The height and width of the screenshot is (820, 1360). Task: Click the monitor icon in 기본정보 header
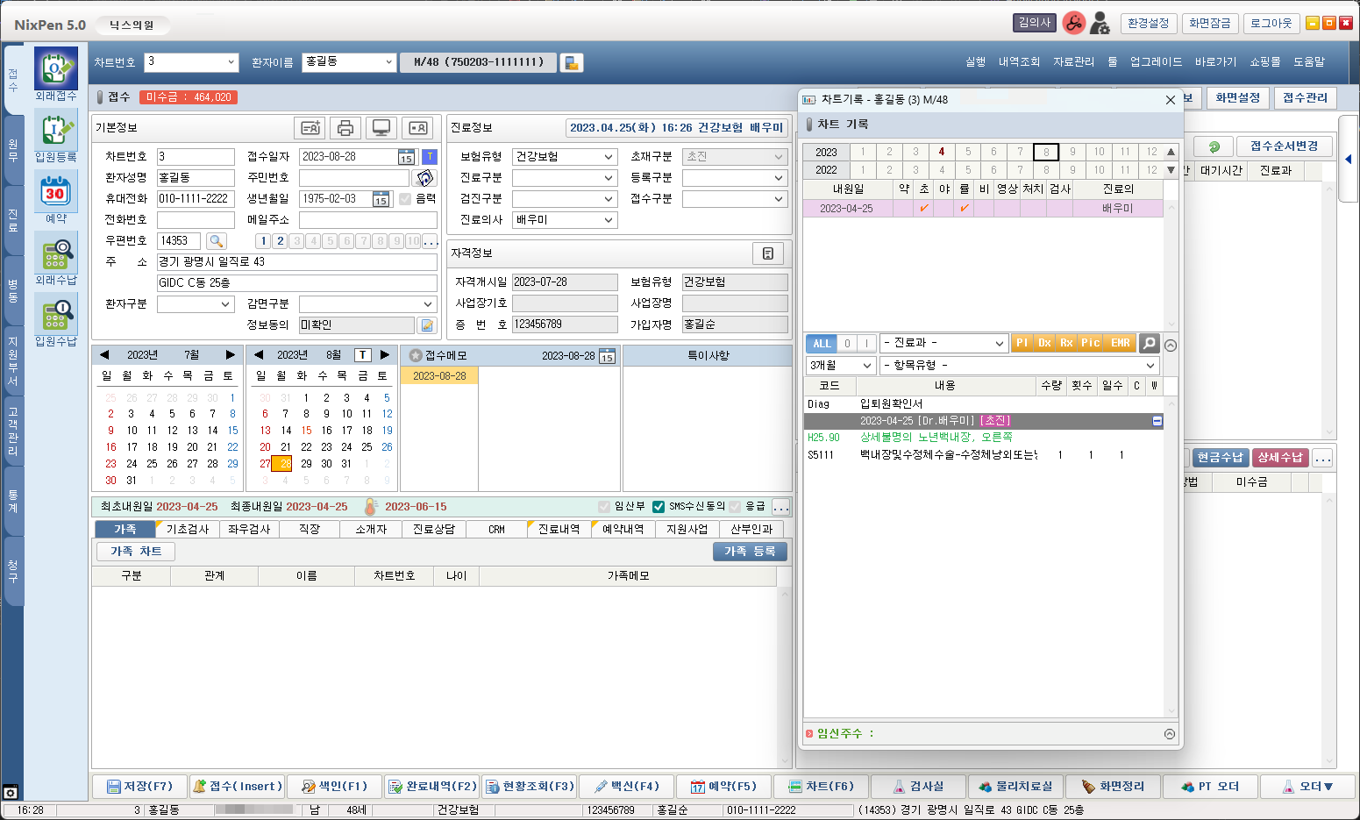pos(381,128)
